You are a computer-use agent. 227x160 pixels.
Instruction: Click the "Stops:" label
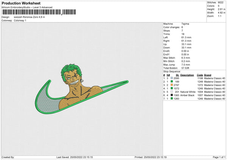(166, 31)
